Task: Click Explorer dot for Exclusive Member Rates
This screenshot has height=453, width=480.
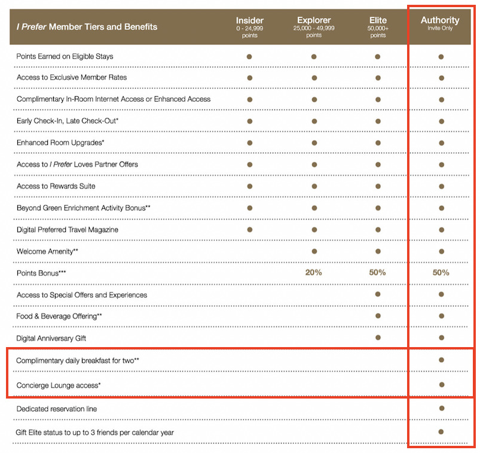Action: (x=314, y=78)
